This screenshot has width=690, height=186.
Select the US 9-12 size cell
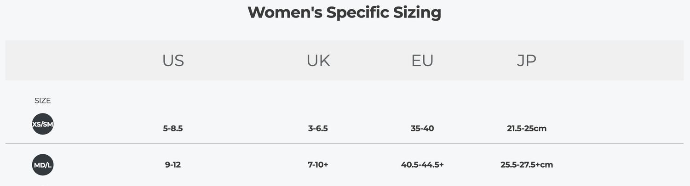[173, 164]
